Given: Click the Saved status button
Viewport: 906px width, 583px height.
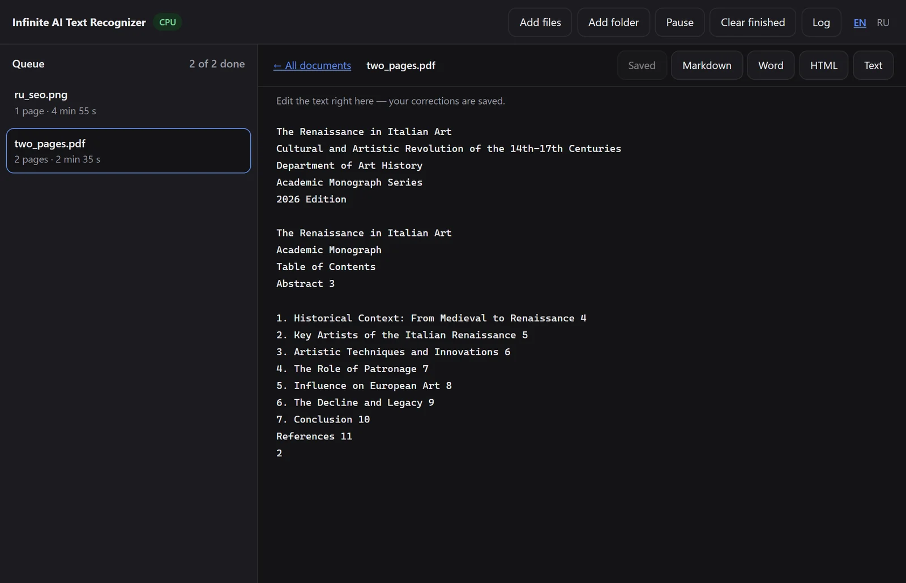Looking at the screenshot, I should coord(642,66).
